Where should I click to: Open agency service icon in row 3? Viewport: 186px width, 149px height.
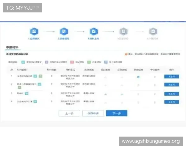(x=155, y=94)
